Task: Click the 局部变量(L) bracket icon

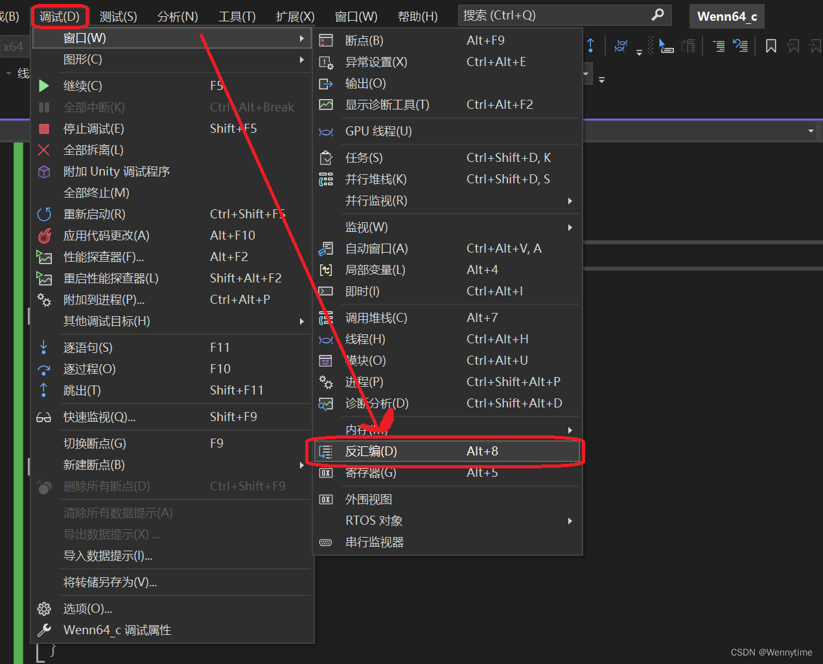Action: (326, 270)
